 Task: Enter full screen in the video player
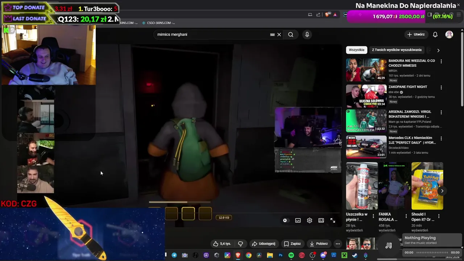(333, 220)
